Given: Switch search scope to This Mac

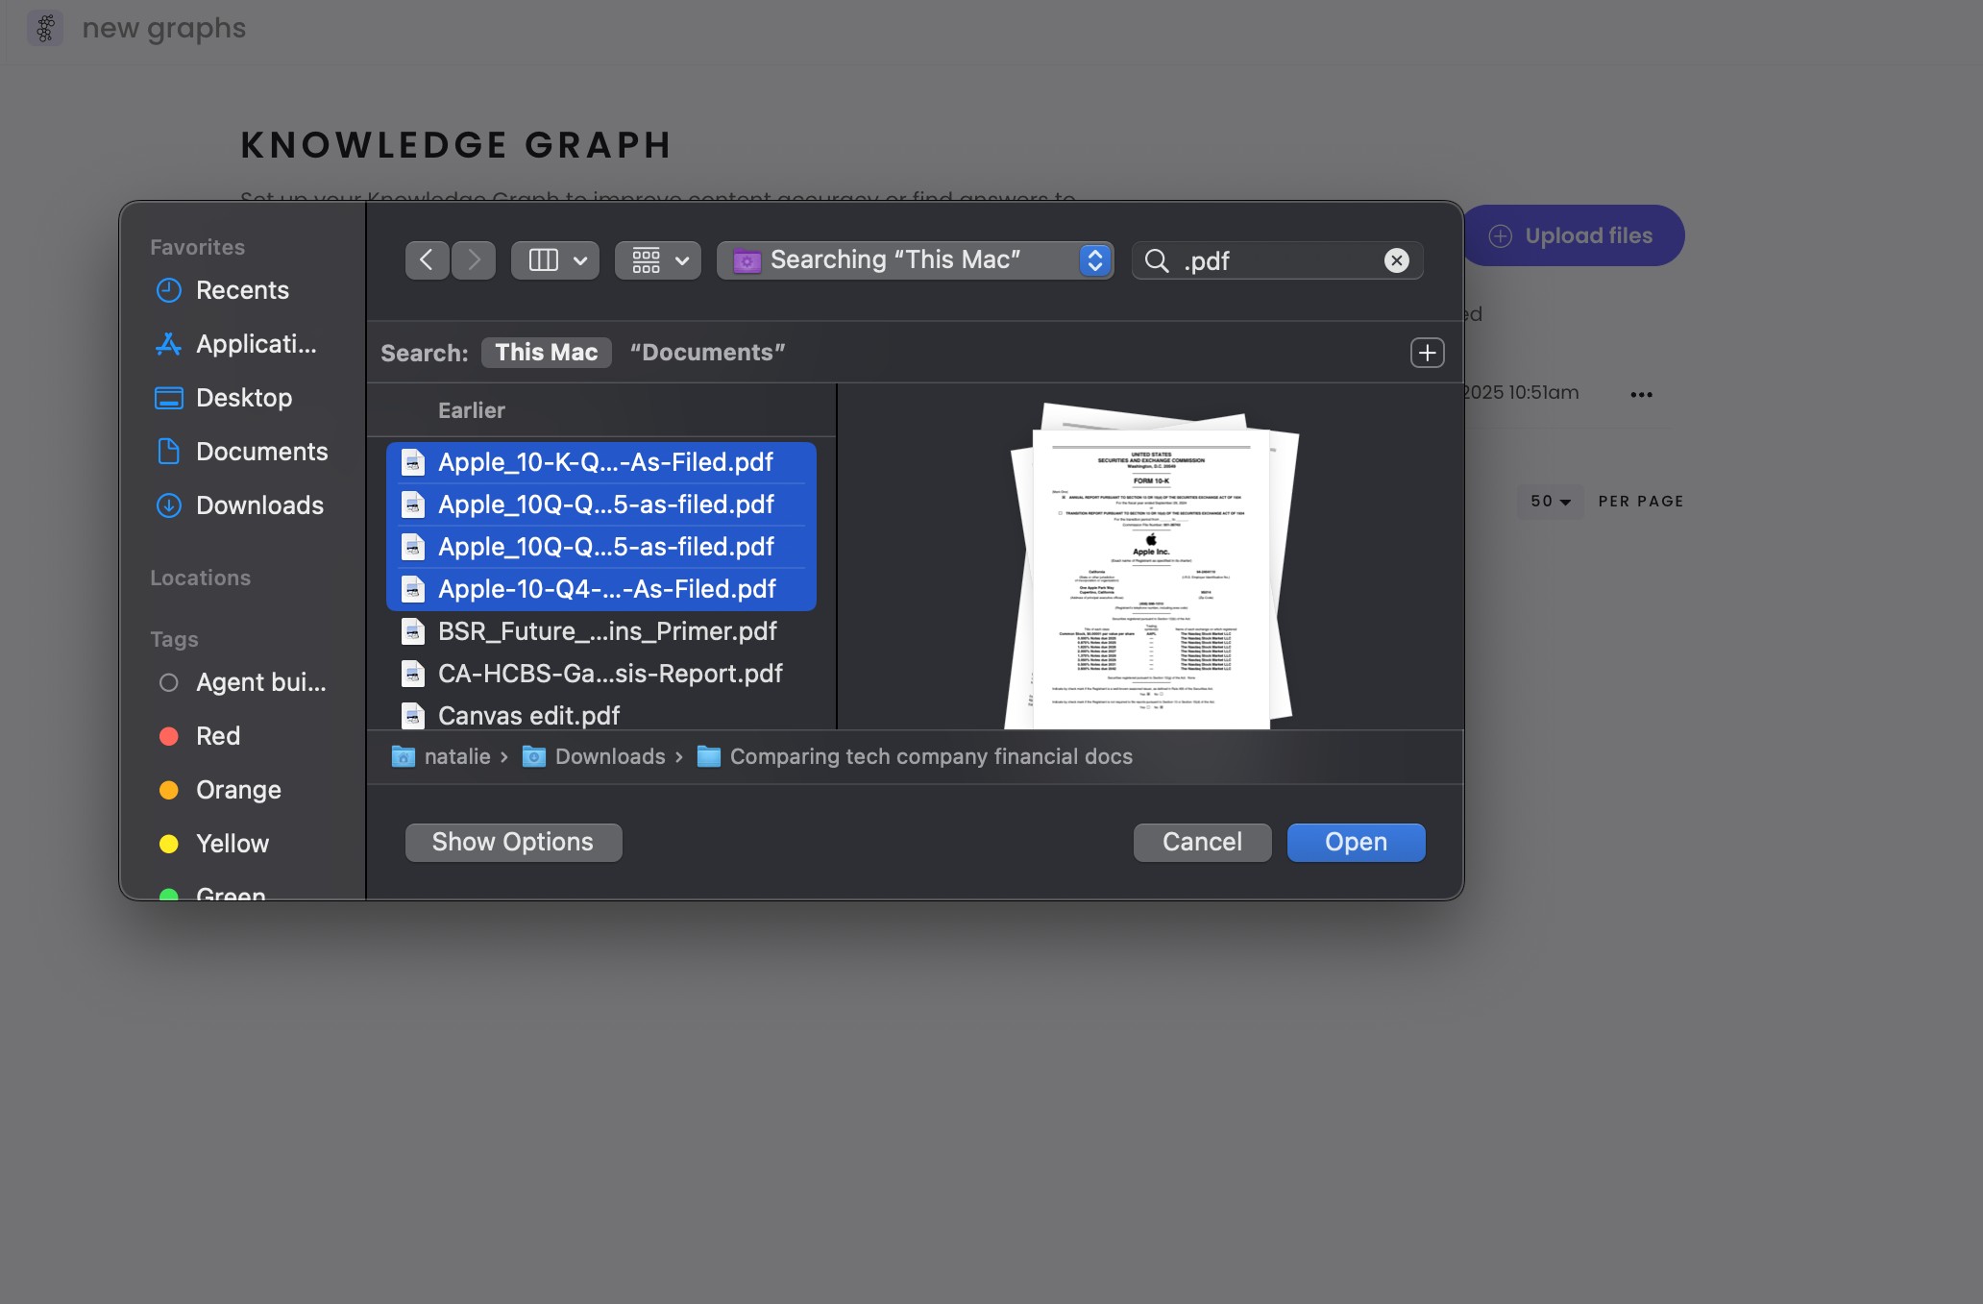Looking at the screenshot, I should click(x=546, y=353).
